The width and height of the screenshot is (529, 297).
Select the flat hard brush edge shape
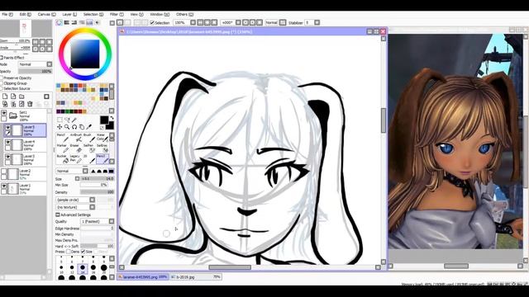click(x=112, y=171)
